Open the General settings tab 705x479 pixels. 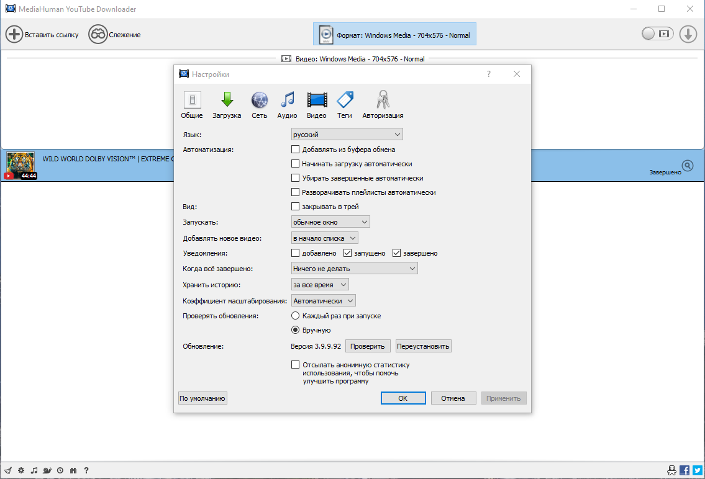point(192,105)
